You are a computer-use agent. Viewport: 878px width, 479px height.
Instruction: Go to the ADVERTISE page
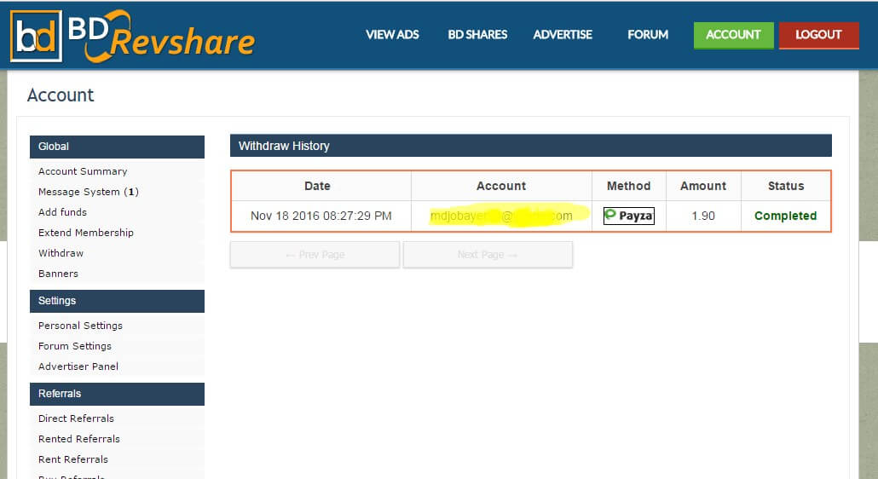[x=563, y=35]
